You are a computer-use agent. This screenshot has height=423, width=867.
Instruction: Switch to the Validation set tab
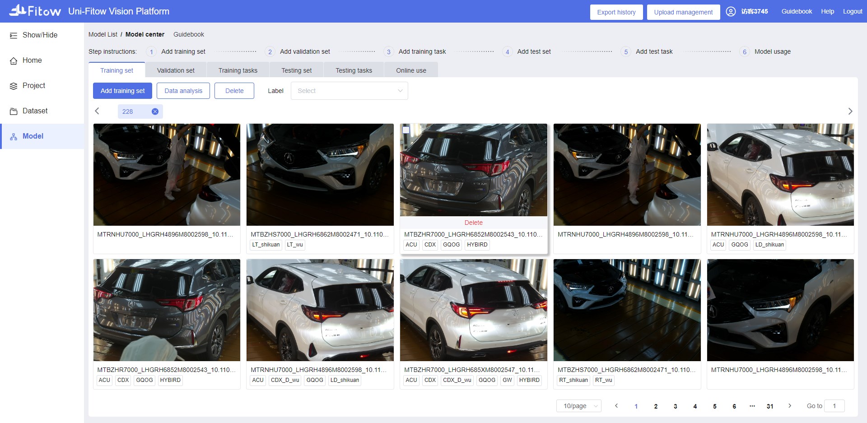click(x=176, y=70)
